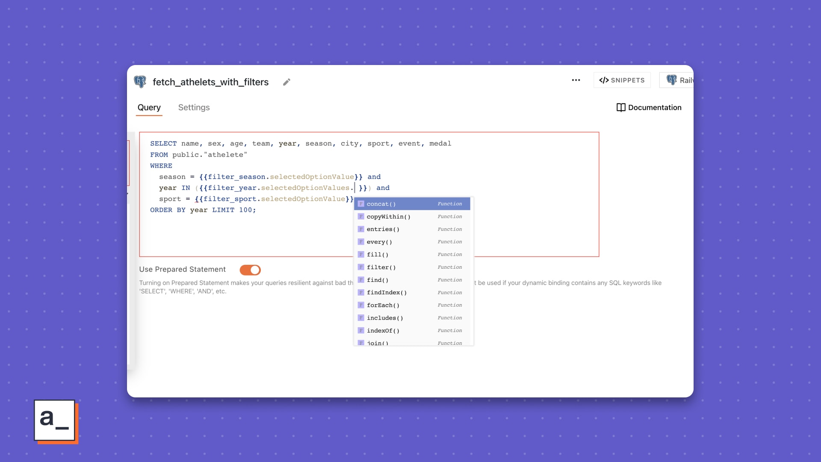
Task: Open the SNIPPETS button
Action: click(622, 80)
